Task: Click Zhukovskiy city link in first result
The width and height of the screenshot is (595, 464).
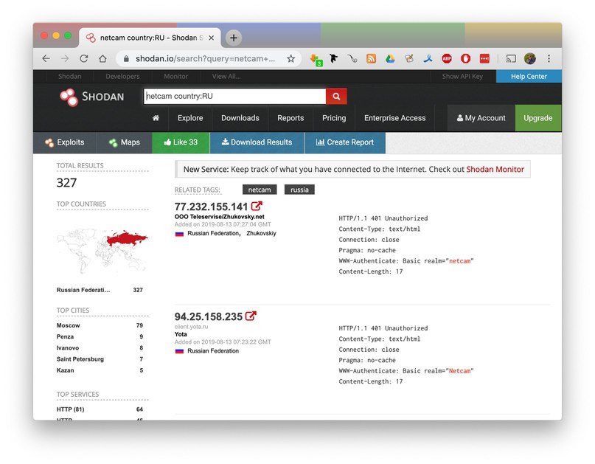Action: click(x=261, y=234)
